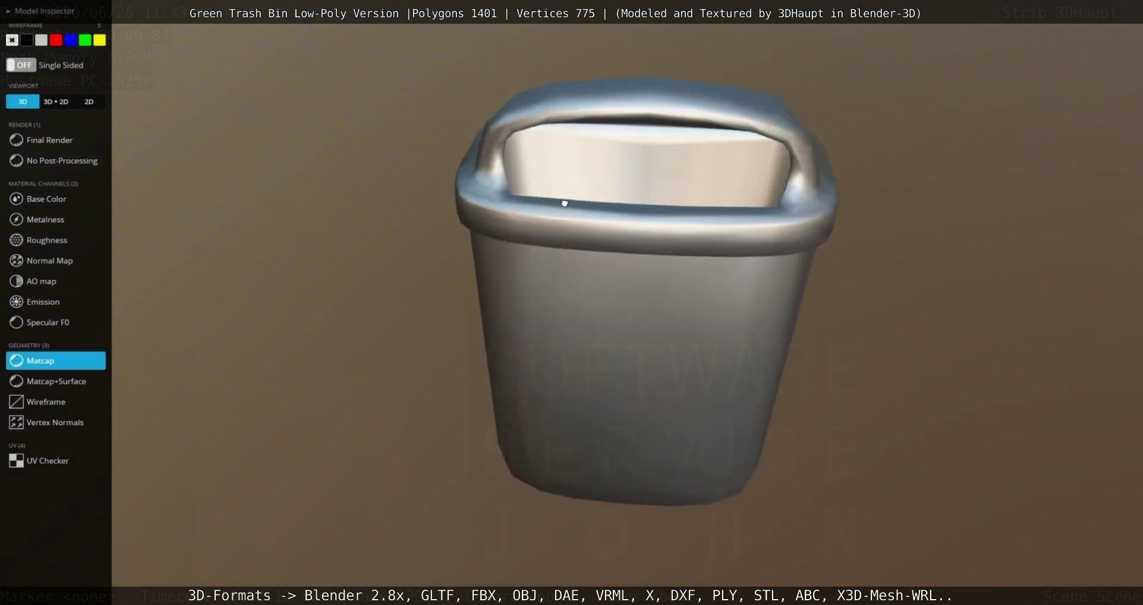This screenshot has width=1143, height=605.
Task: Switch viewport to 3D + 2D mode
Action: pyautogui.click(x=56, y=102)
